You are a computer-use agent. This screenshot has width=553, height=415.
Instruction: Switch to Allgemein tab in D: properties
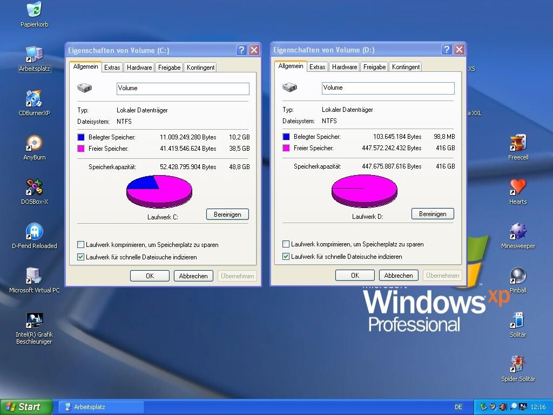pos(291,66)
